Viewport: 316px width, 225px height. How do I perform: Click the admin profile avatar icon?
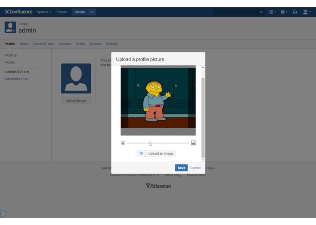coord(10,27)
